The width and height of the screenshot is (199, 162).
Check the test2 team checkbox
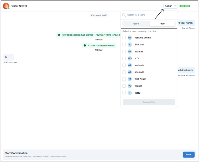click(x=124, y=93)
